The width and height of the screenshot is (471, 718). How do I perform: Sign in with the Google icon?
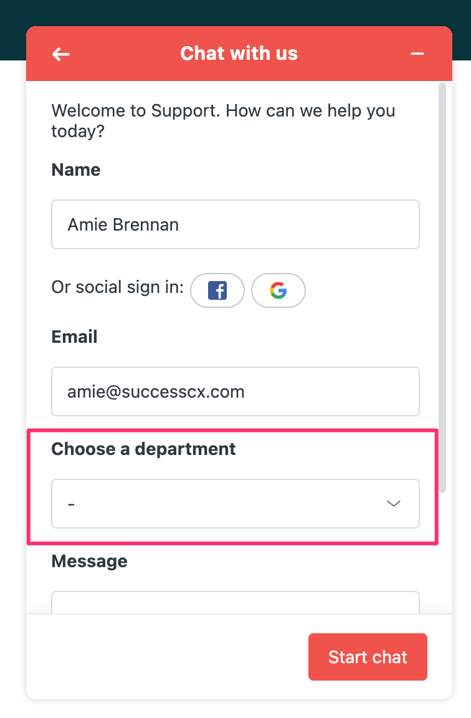click(278, 290)
